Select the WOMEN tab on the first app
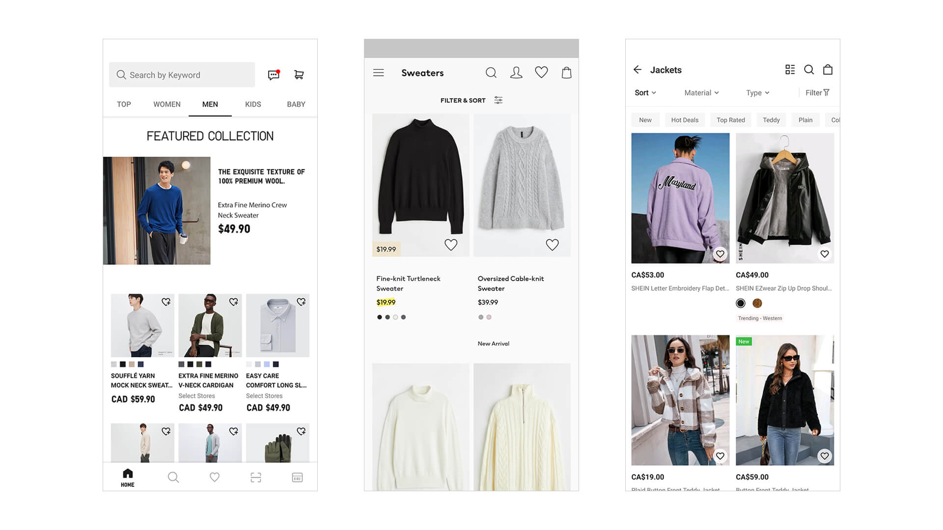Image resolution: width=943 pixels, height=530 pixels. [166, 104]
